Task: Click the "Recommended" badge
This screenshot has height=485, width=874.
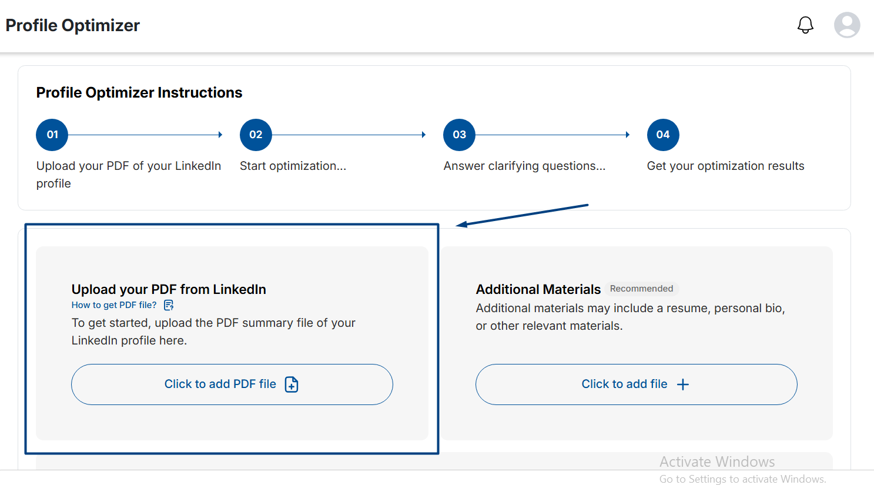Action: pyautogui.click(x=641, y=289)
